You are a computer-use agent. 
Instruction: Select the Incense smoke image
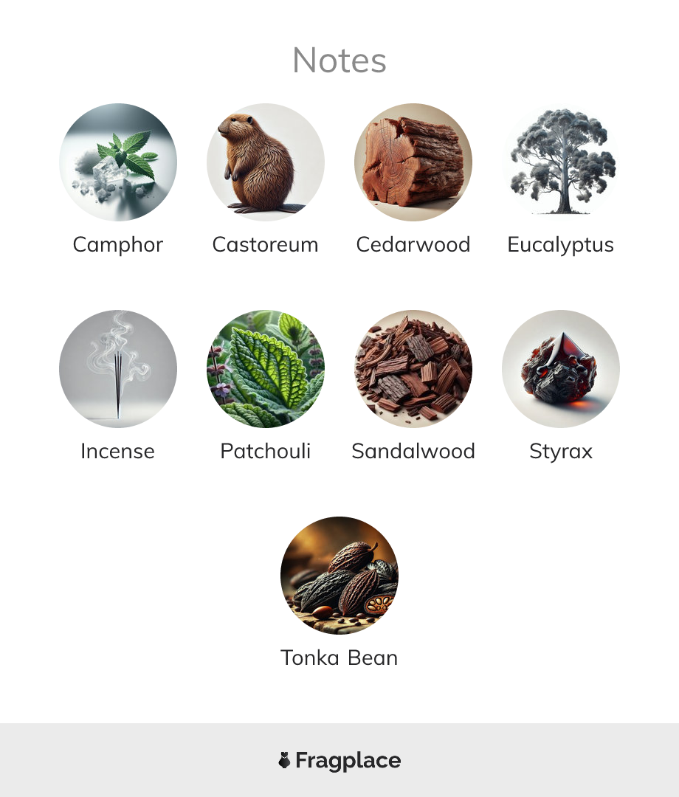click(x=118, y=369)
